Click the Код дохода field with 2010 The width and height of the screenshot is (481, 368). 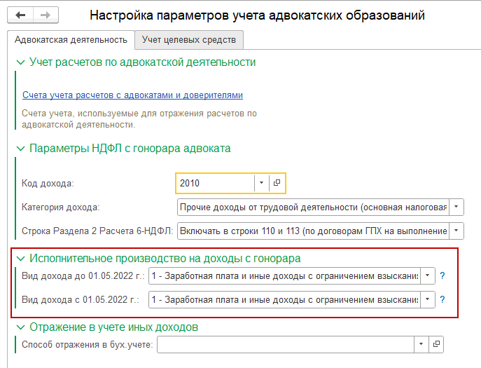pyautogui.click(x=214, y=183)
